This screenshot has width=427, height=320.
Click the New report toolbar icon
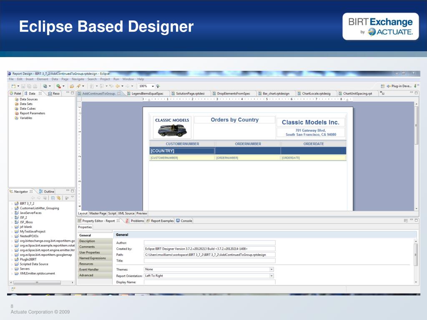(13, 86)
